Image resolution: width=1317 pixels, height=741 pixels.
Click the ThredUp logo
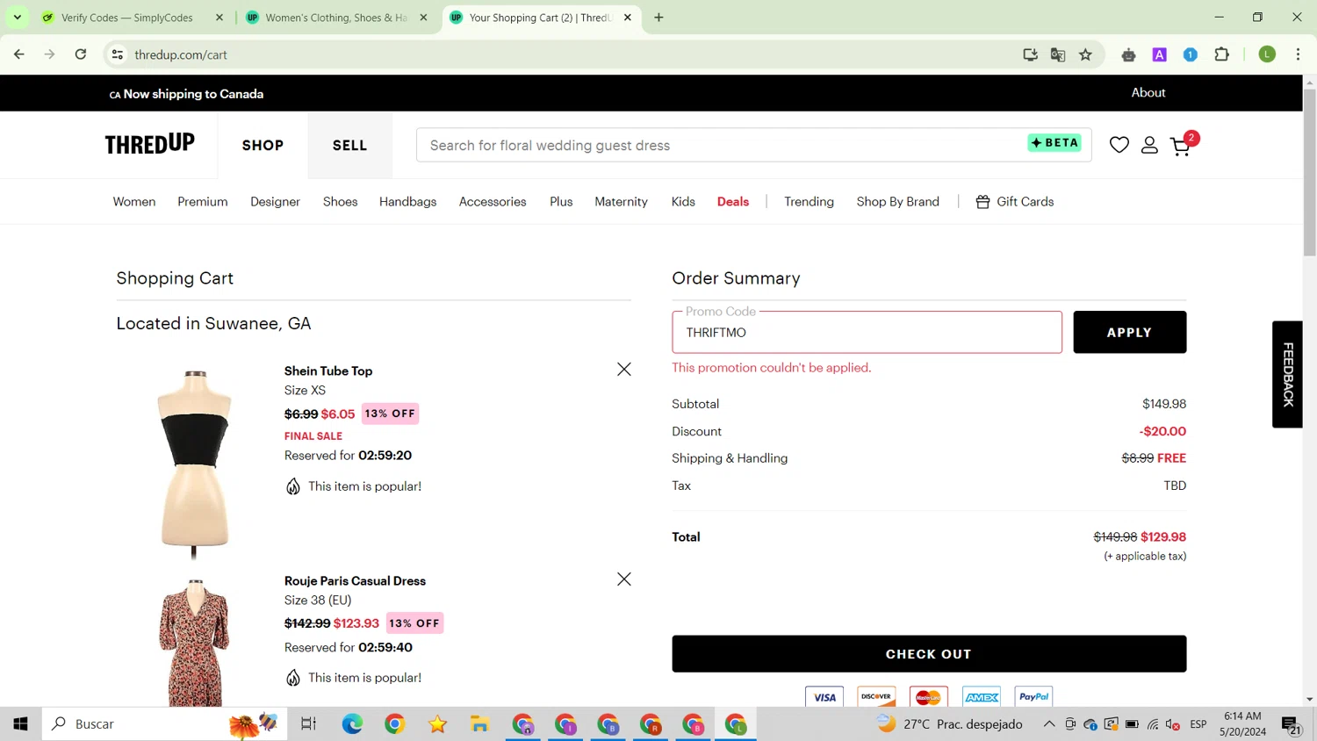[x=150, y=145]
